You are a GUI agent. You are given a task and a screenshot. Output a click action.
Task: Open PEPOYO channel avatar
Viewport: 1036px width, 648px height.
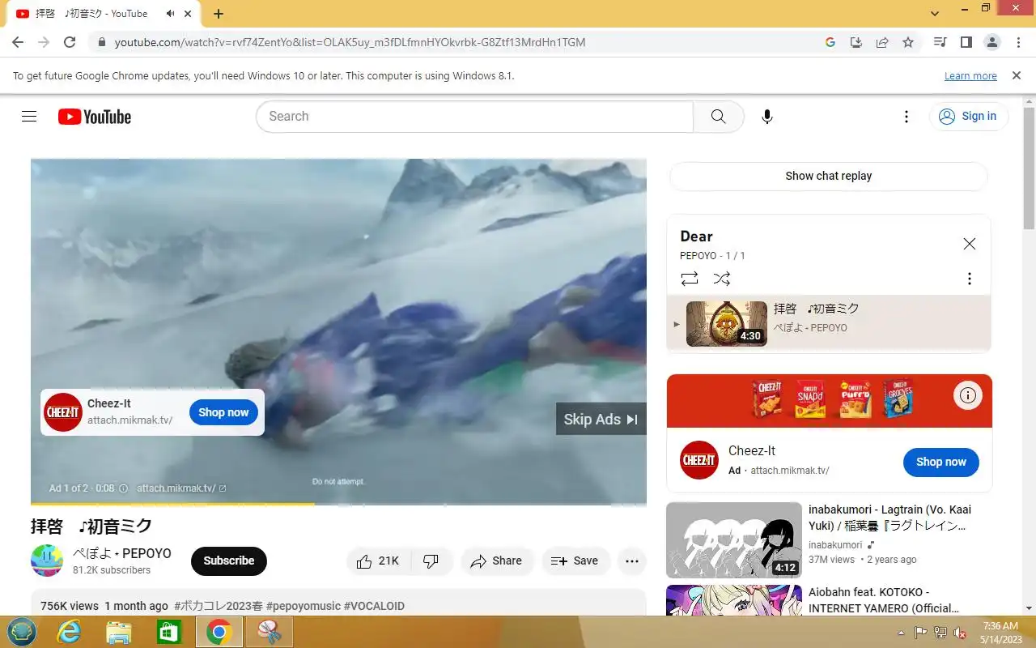coord(47,561)
